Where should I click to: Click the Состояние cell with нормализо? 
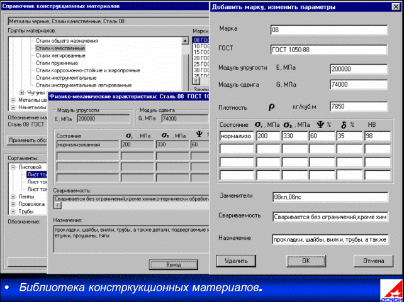click(237, 136)
